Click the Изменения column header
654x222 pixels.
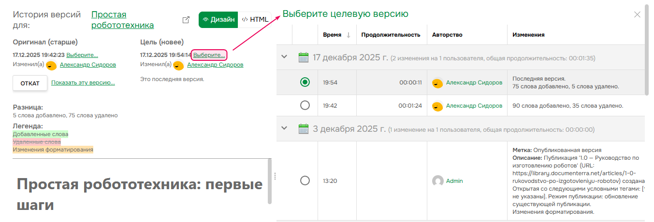(528, 35)
